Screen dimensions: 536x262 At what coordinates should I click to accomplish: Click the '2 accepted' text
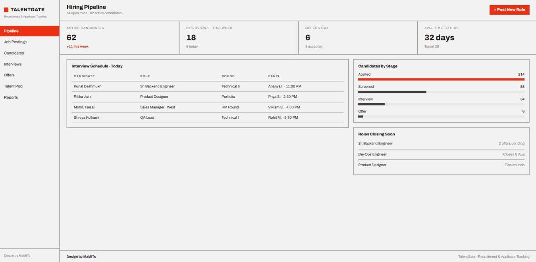click(x=314, y=47)
